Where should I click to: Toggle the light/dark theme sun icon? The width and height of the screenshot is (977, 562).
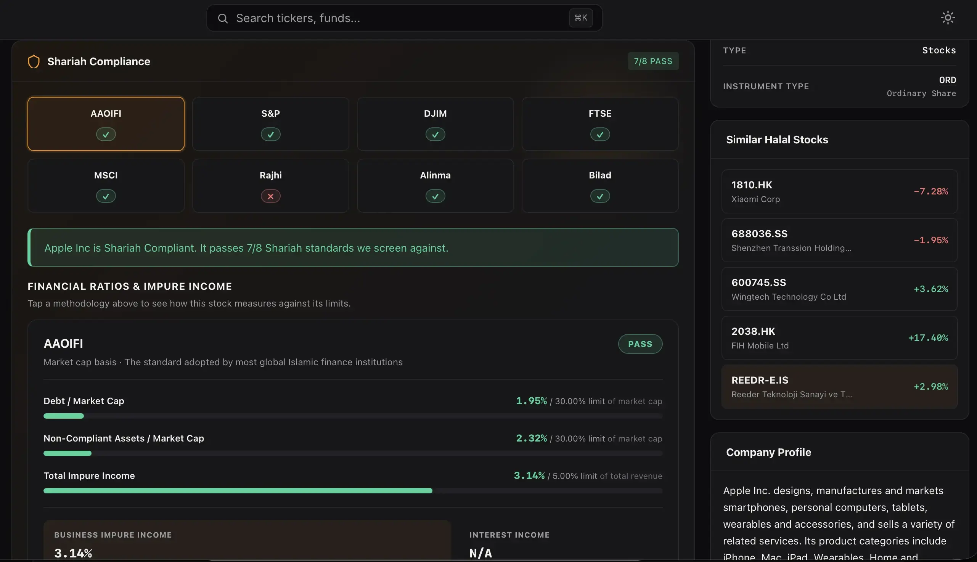(948, 18)
